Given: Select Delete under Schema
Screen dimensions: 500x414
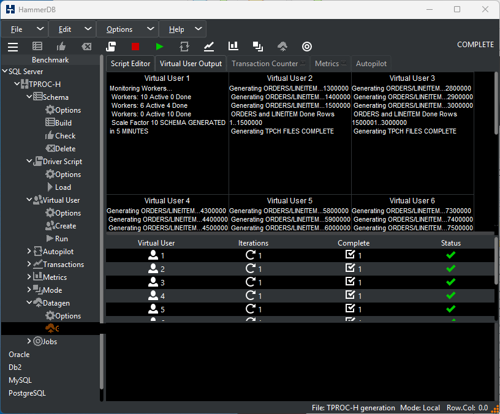Looking at the screenshot, I should [x=60, y=149].
